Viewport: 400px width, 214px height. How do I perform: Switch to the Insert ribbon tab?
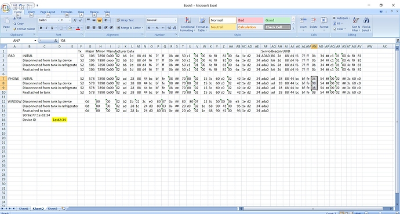click(x=31, y=12)
